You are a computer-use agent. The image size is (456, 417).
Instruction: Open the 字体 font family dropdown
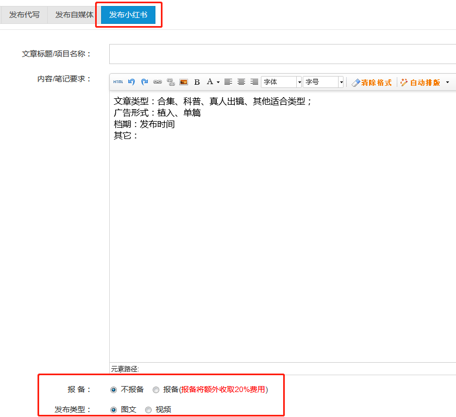click(x=281, y=82)
